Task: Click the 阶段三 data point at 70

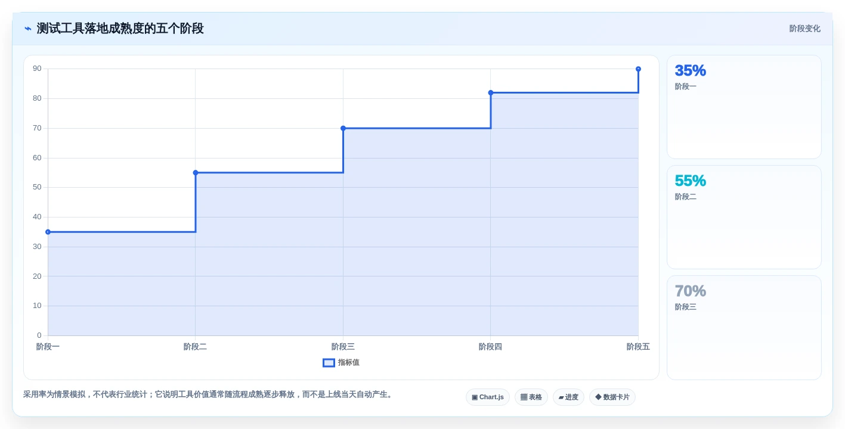Action: 343,128
